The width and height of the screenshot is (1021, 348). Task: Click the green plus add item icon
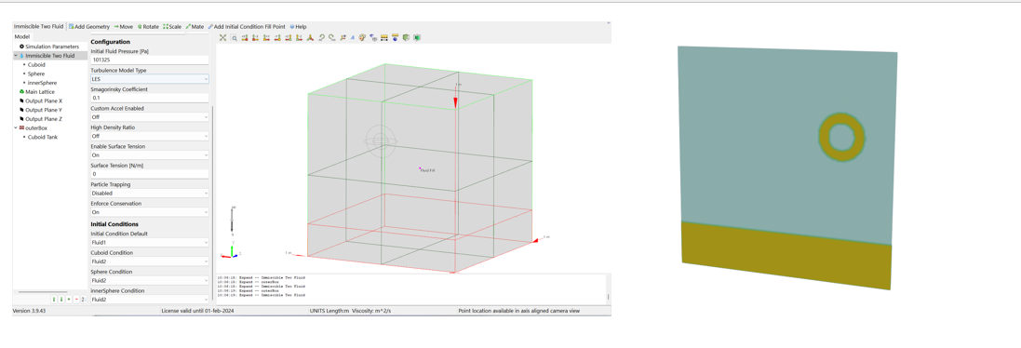point(68,300)
